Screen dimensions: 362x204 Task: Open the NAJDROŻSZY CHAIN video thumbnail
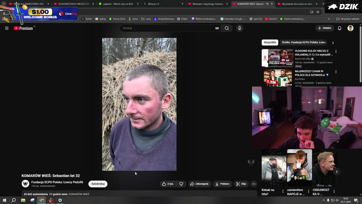[x=277, y=78]
